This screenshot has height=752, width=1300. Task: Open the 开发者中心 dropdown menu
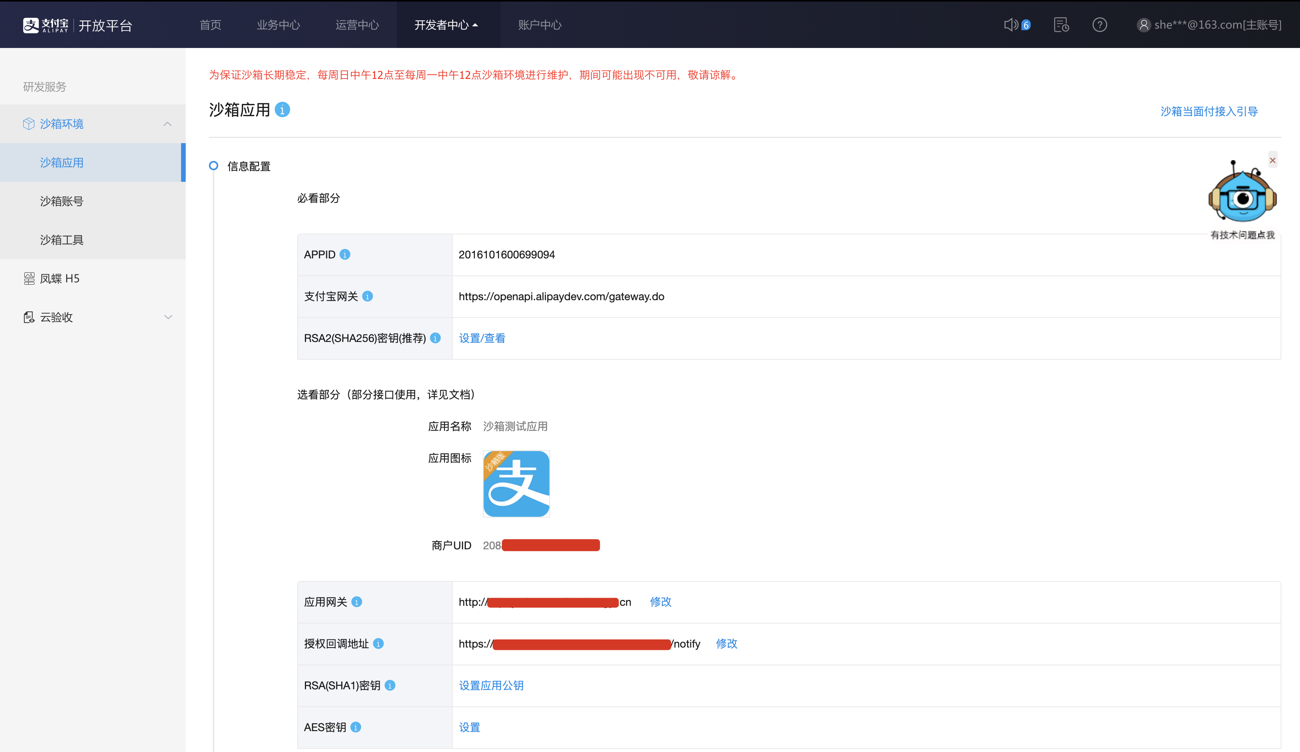pos(446,25)
